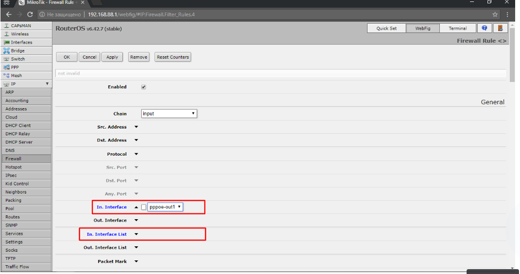Toggle the Enabled checkbox
The image size is (520, 274).
coord(144,87)
